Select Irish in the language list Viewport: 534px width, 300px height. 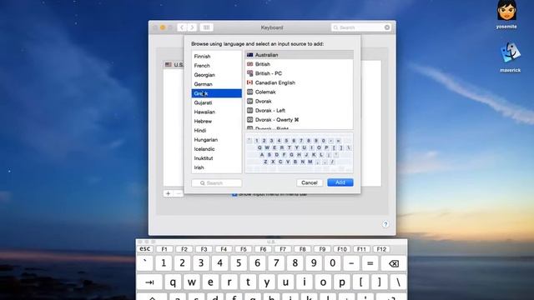click(x=216, y=167)
